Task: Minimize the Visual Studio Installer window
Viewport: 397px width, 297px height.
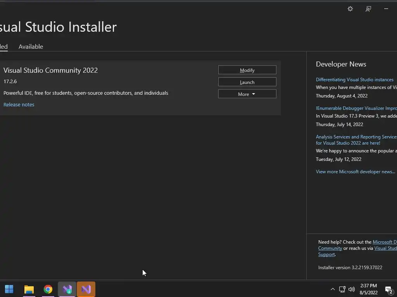Action: pyautogui.click(x=386, y=9)
